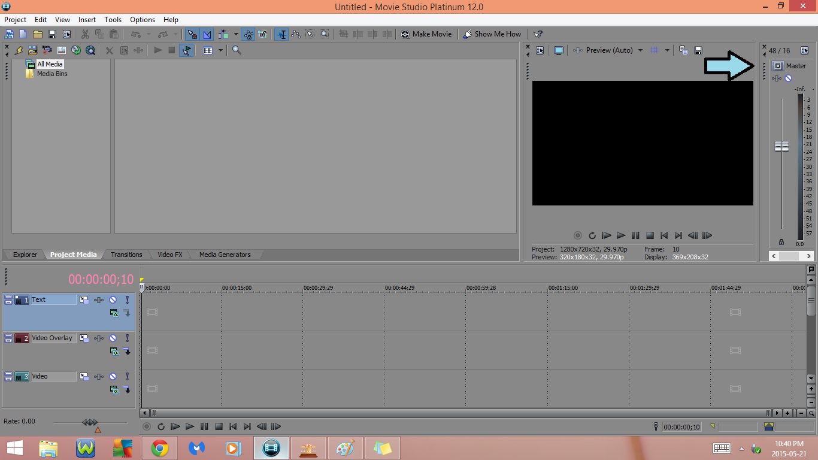
Task: Toggle Lock Envelopes to Events
Action: coord(249,34)
